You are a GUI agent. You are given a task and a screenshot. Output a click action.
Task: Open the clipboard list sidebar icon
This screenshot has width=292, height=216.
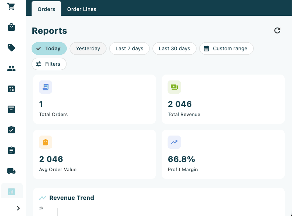coord(11,150)
